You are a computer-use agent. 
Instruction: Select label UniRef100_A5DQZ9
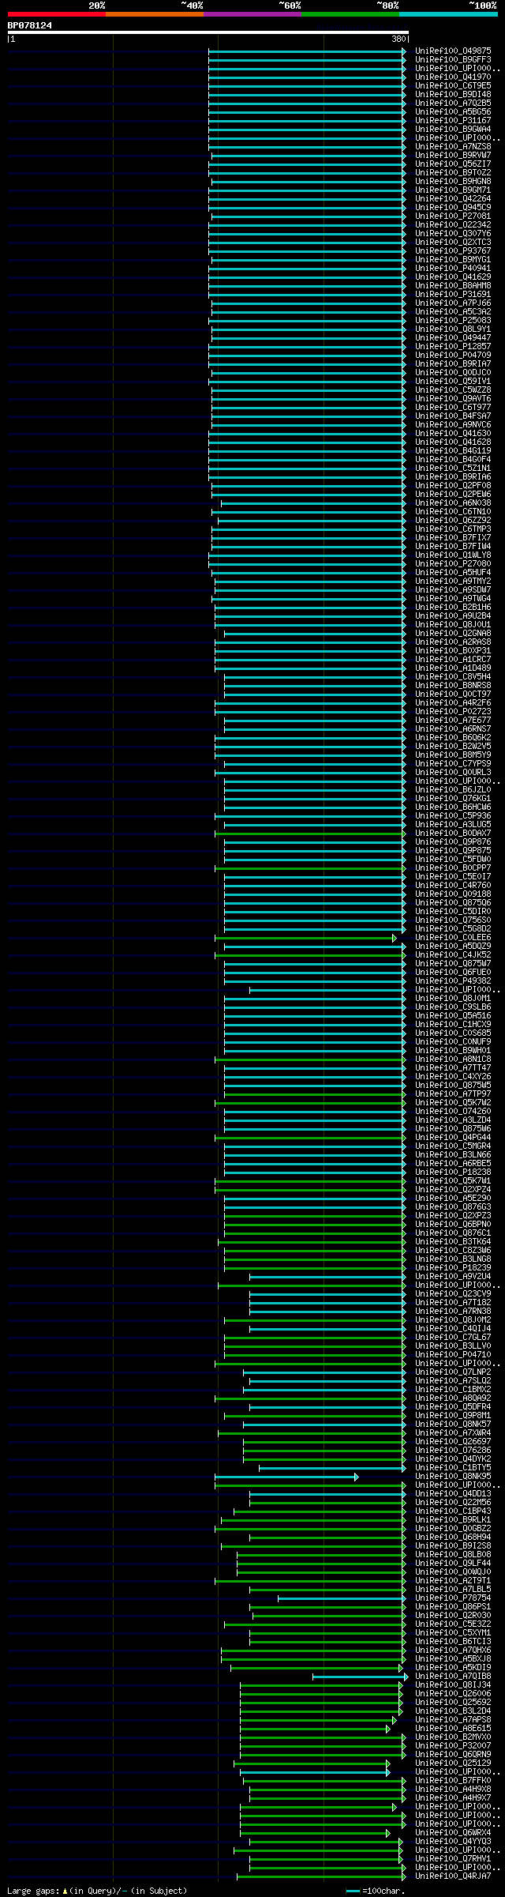[453, 946]
